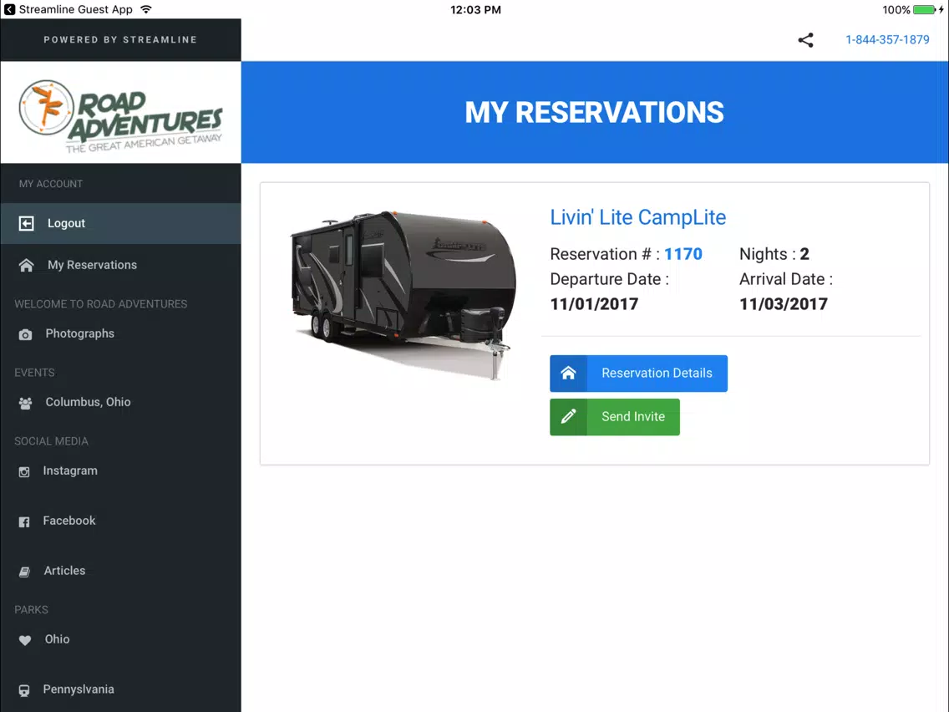The height and width of the screenshot is (712, 949).
Task: Click the Facebook logo icon
Action: point(23,522)
